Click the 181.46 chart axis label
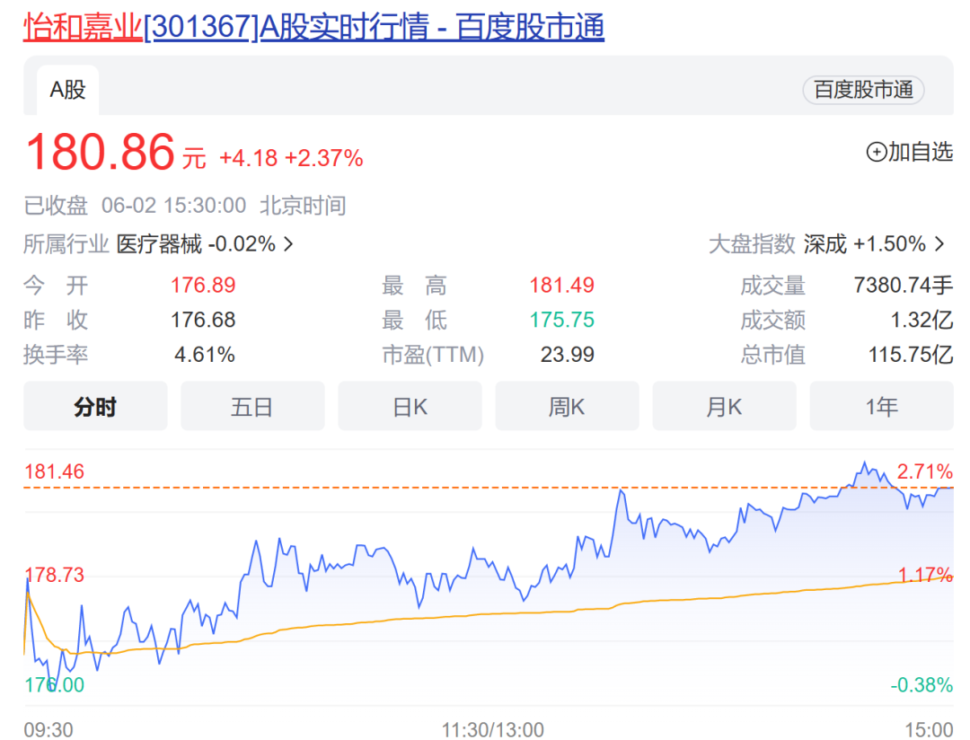 click(x=54, y=471)
